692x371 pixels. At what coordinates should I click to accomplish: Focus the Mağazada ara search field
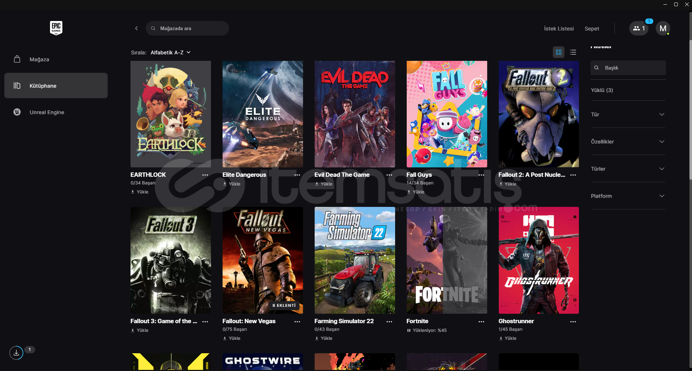click(x=187, y=28)
